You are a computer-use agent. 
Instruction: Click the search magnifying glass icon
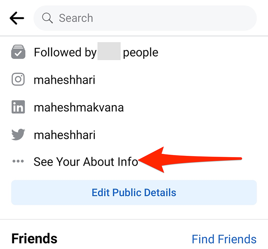[48, 18]
